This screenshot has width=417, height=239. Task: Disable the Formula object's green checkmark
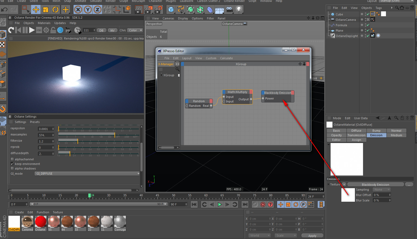(x=368, y=25)
